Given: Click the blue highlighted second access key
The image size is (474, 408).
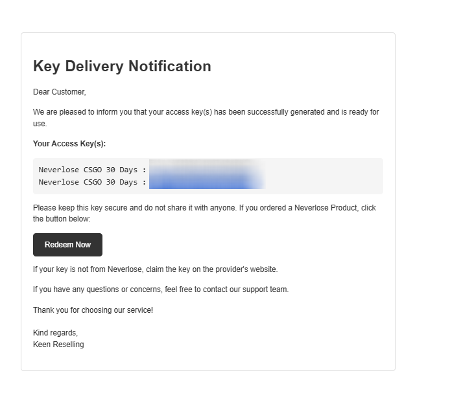Looking at the screenshot, I should click(x=207, y=183).
